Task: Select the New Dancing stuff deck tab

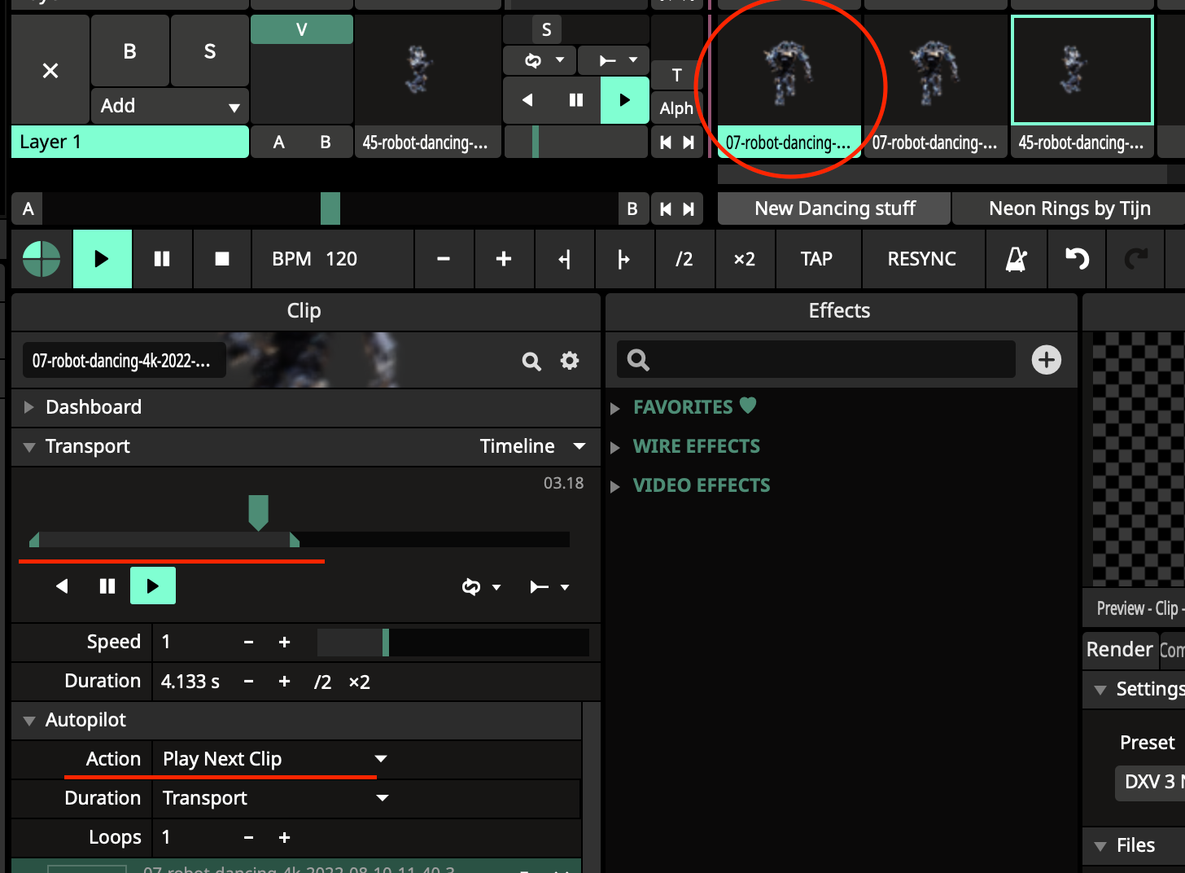Action: (834, 208)
